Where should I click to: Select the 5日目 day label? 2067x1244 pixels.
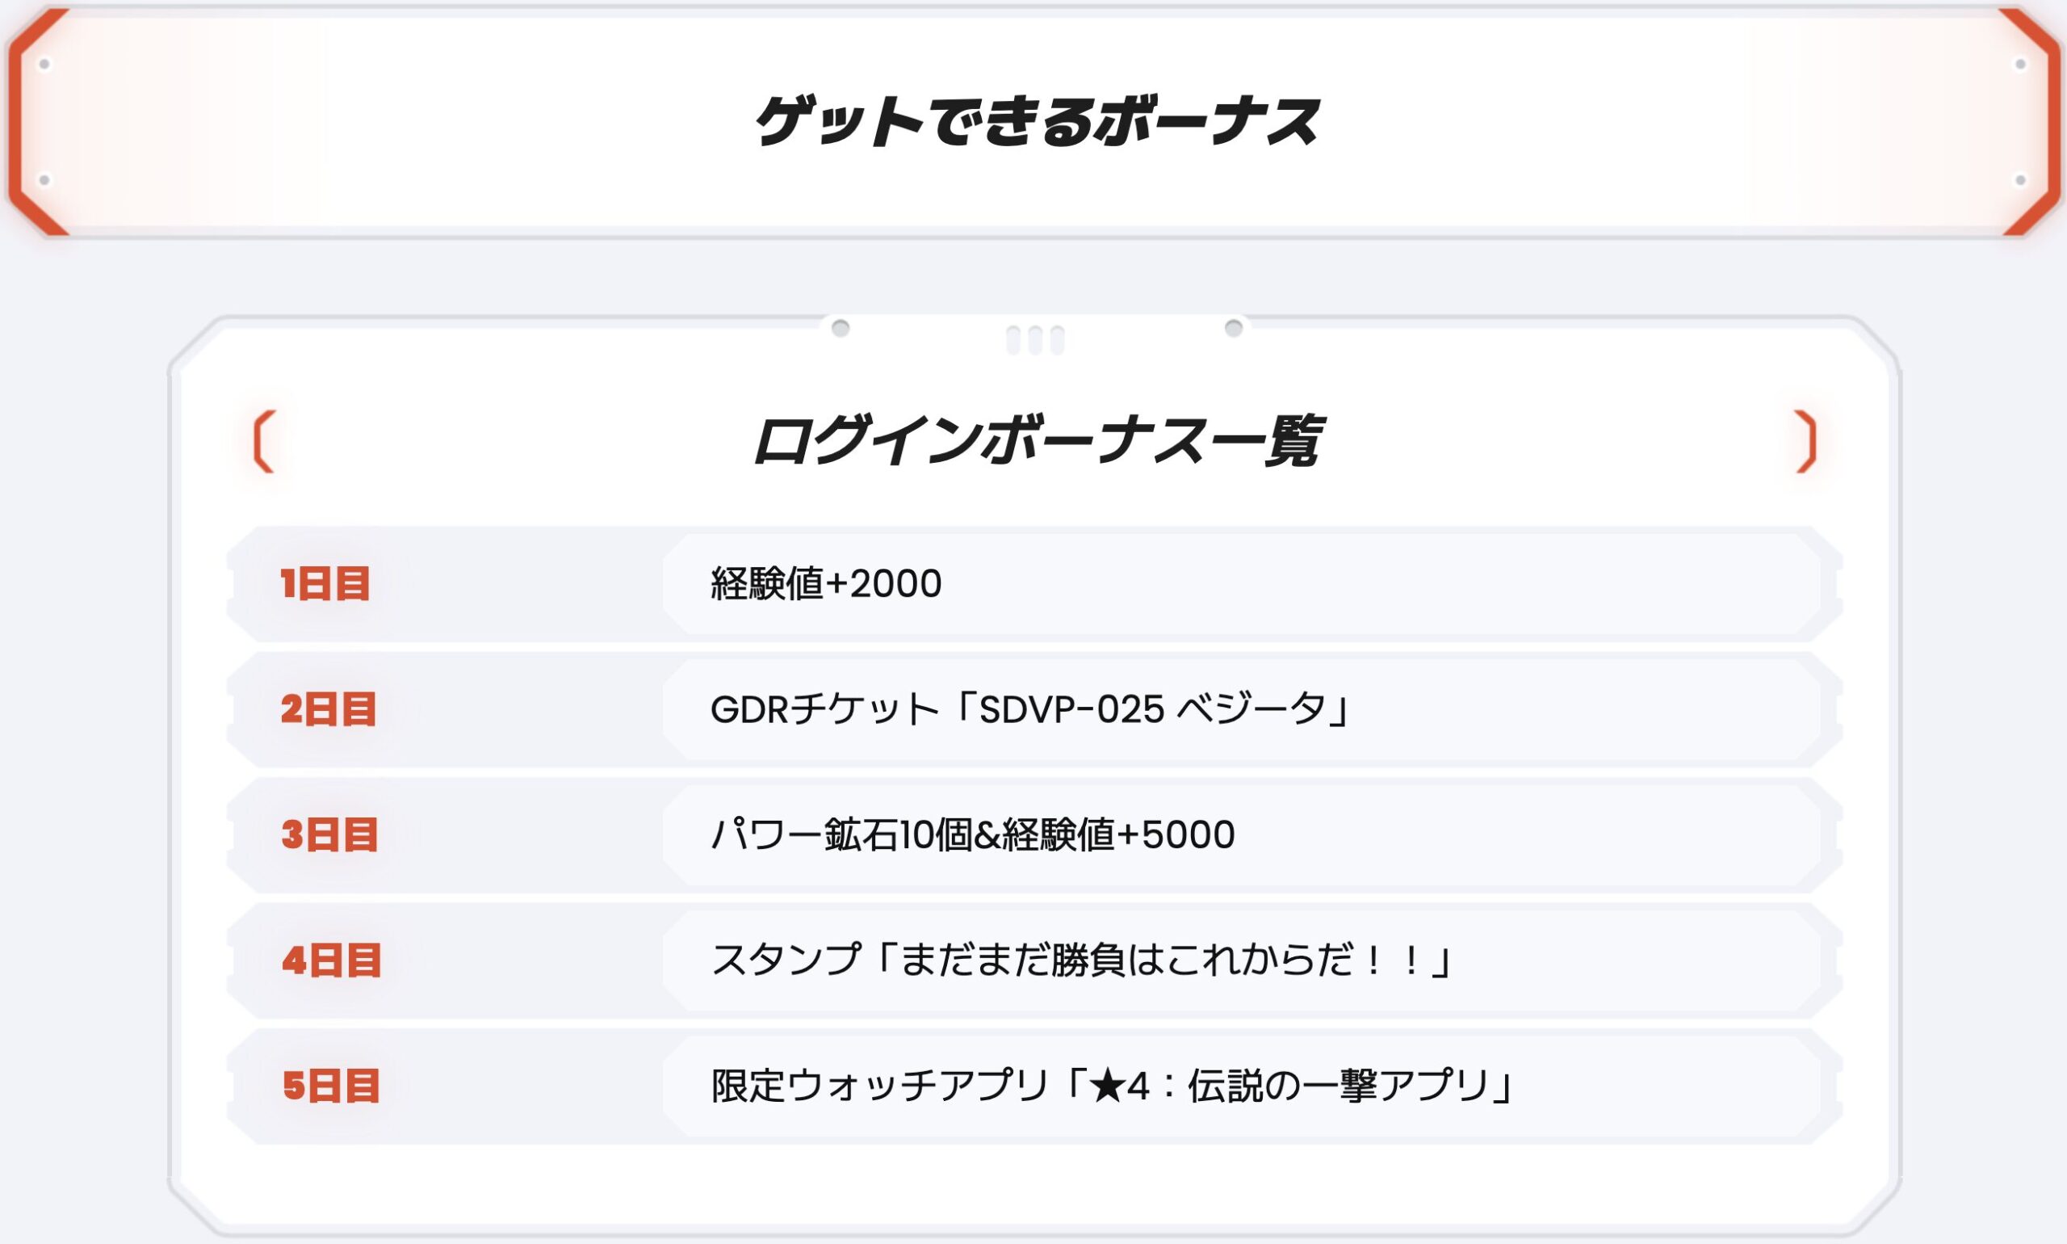[x=331, y=1086]
